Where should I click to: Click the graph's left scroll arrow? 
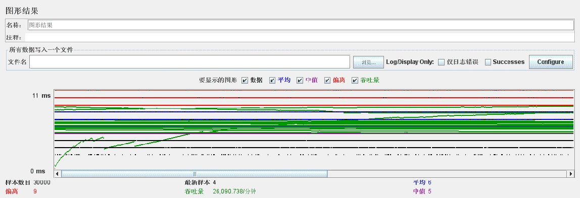tap(57, 174)
